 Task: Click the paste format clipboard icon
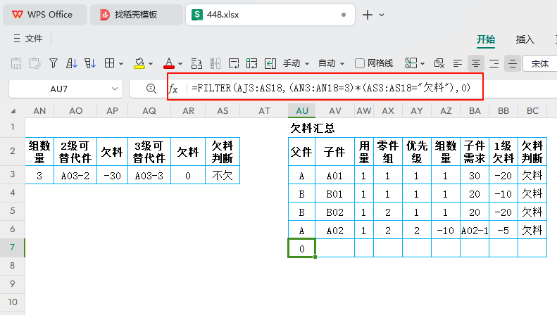point(35,63)
